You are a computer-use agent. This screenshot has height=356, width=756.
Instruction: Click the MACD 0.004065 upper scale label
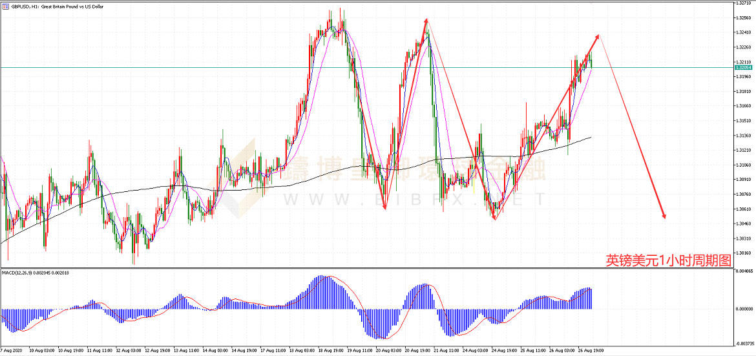point(743,271)
